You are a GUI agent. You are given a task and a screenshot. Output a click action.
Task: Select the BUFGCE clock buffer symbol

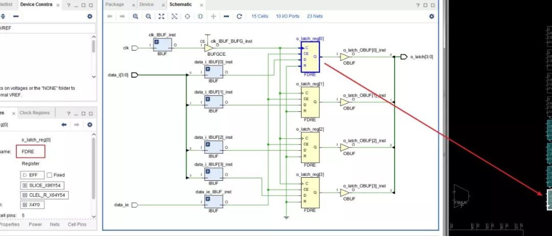[x=209, y=48]
